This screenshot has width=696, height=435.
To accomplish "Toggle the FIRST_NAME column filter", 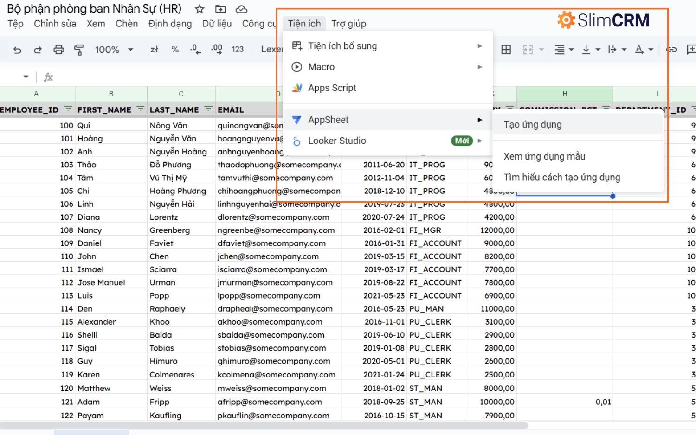I will click(x=140, y=109).
